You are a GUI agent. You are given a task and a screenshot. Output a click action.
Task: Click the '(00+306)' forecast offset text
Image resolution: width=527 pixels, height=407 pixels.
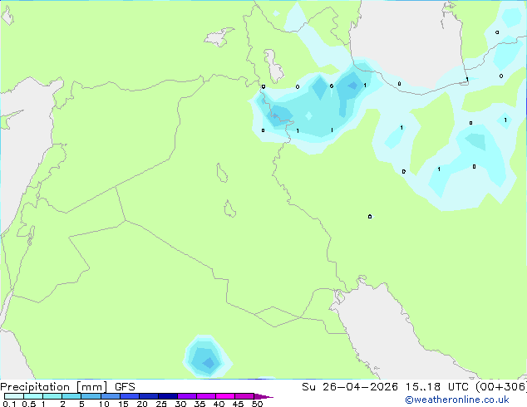(x=501, y=387)
